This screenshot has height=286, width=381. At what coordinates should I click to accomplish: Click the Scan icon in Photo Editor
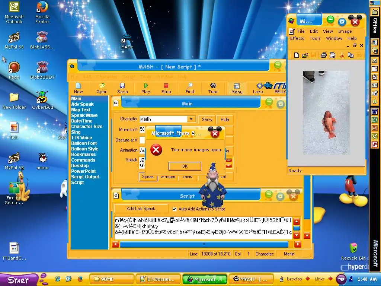[x=332, y=55]
